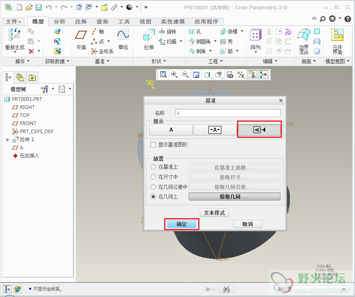Open the 基准 ribbon group dropdown
Screen dimensions: 355x297
102,61
